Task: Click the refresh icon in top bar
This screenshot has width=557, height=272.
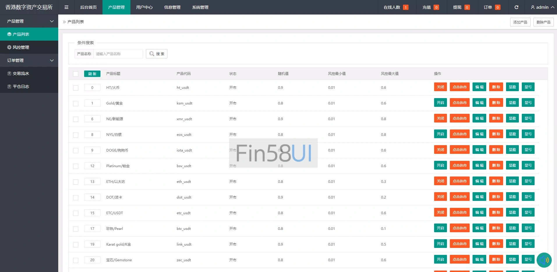Action: (x=516, y=7)
